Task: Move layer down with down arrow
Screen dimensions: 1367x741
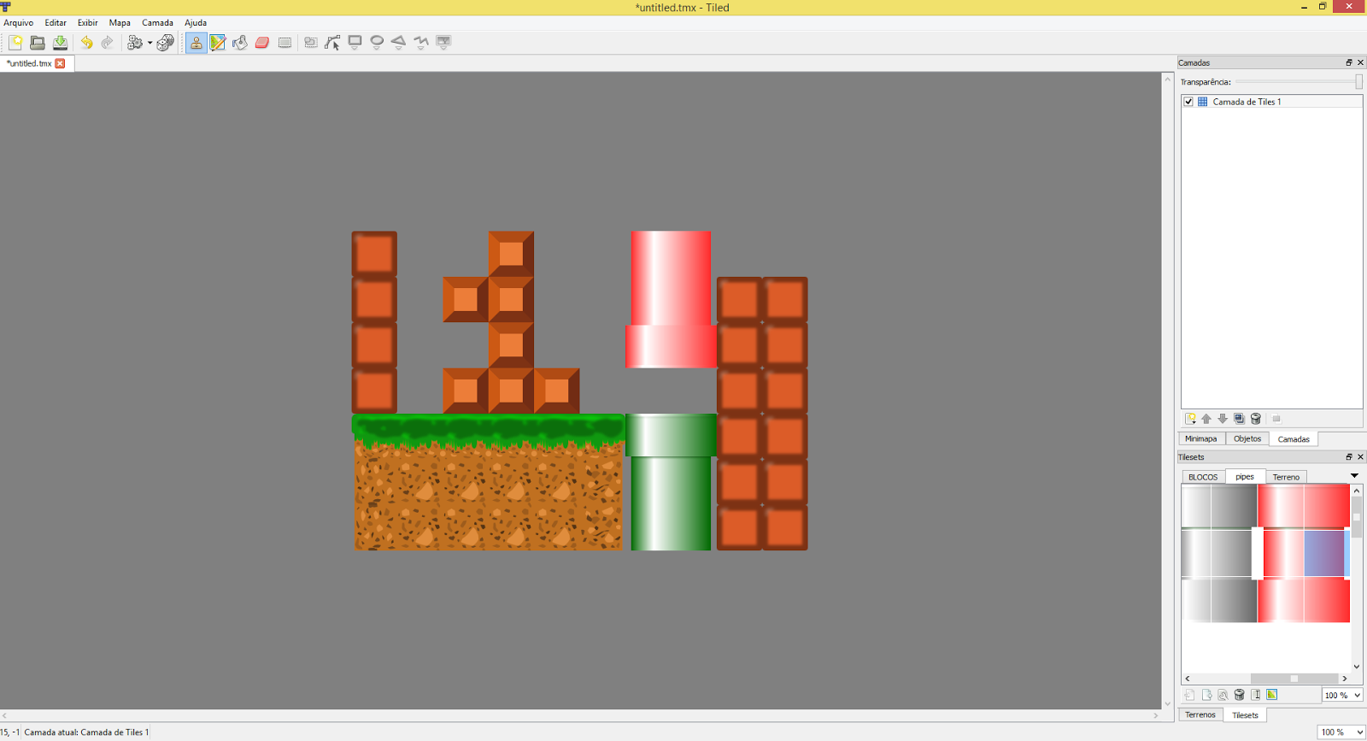Action: click(x=1223, y=419)
